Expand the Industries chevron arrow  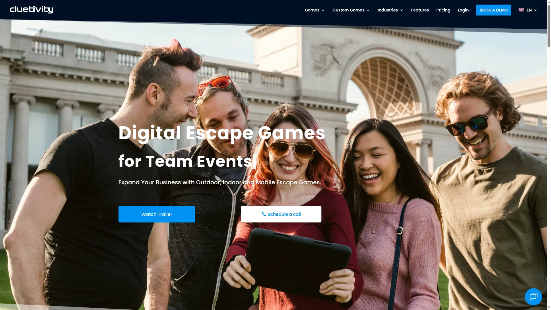[x=401, y=10]
